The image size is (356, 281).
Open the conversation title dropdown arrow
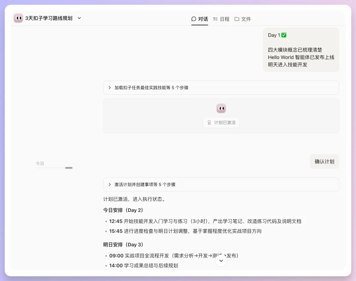[79, 18]
